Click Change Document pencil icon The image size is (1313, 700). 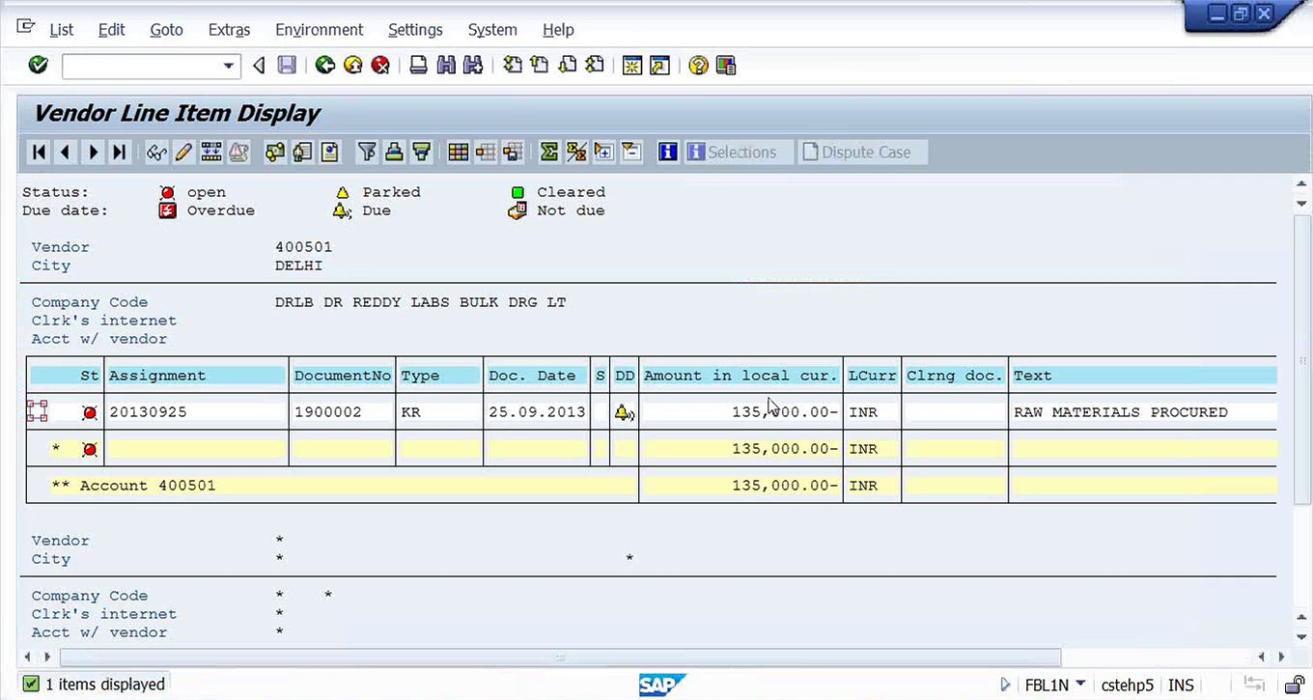coord(183,152)
